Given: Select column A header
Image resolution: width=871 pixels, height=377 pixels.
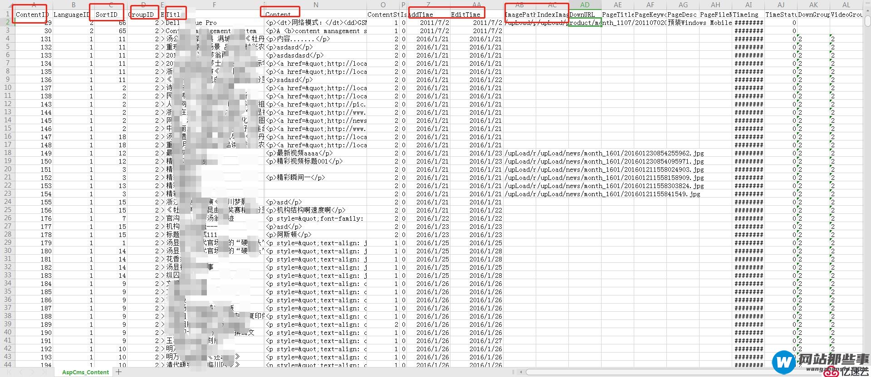Looking at the screenshot, I should click(x=34, y=5).
